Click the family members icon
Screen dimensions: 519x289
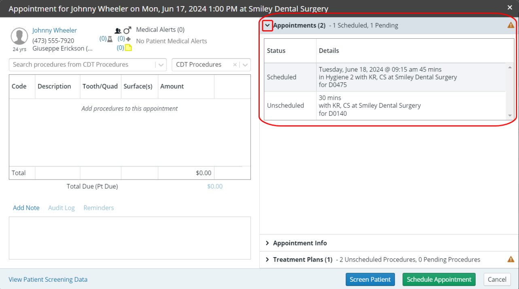(x=118, y=30)
